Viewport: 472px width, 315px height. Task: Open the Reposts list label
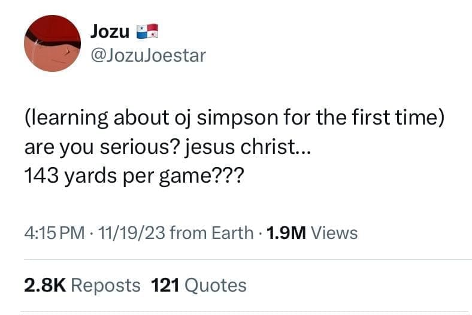[x=105, y=286]
